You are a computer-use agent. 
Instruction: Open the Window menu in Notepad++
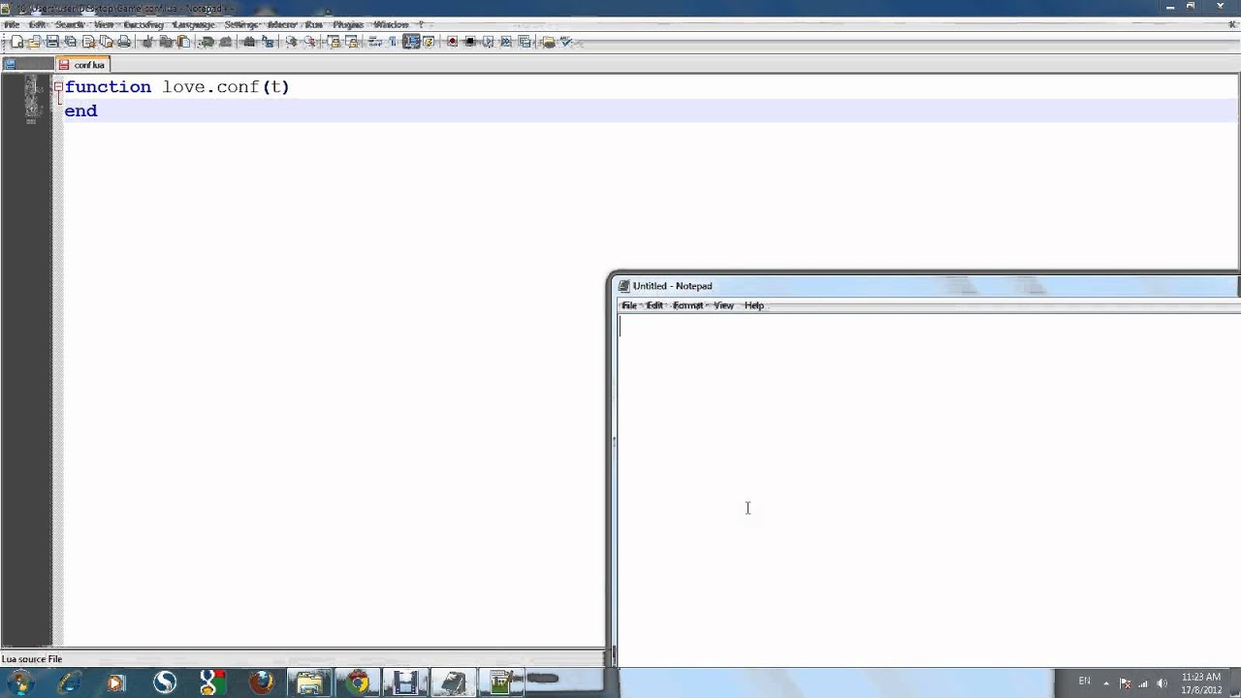(x=391, y=24)
